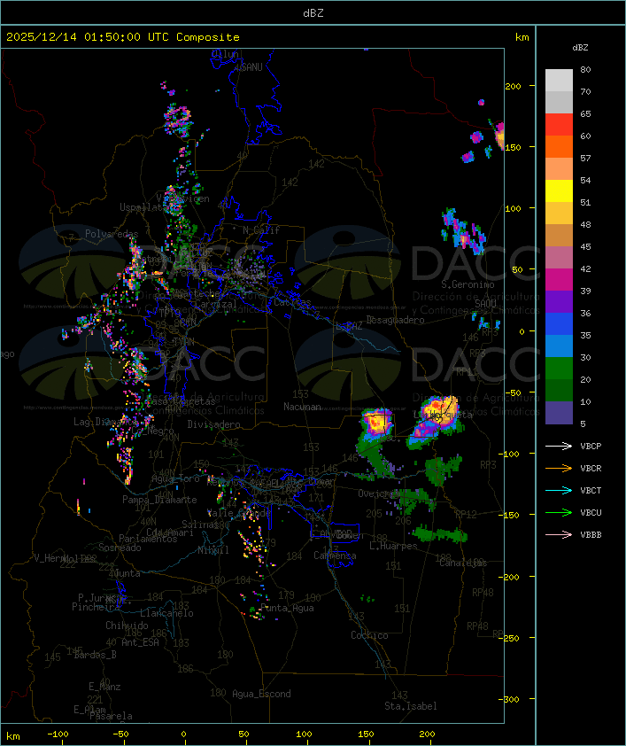Viewport: 626px width, 746px height.
Task: Click the VBCR legend label
Action: pos(591,468)
